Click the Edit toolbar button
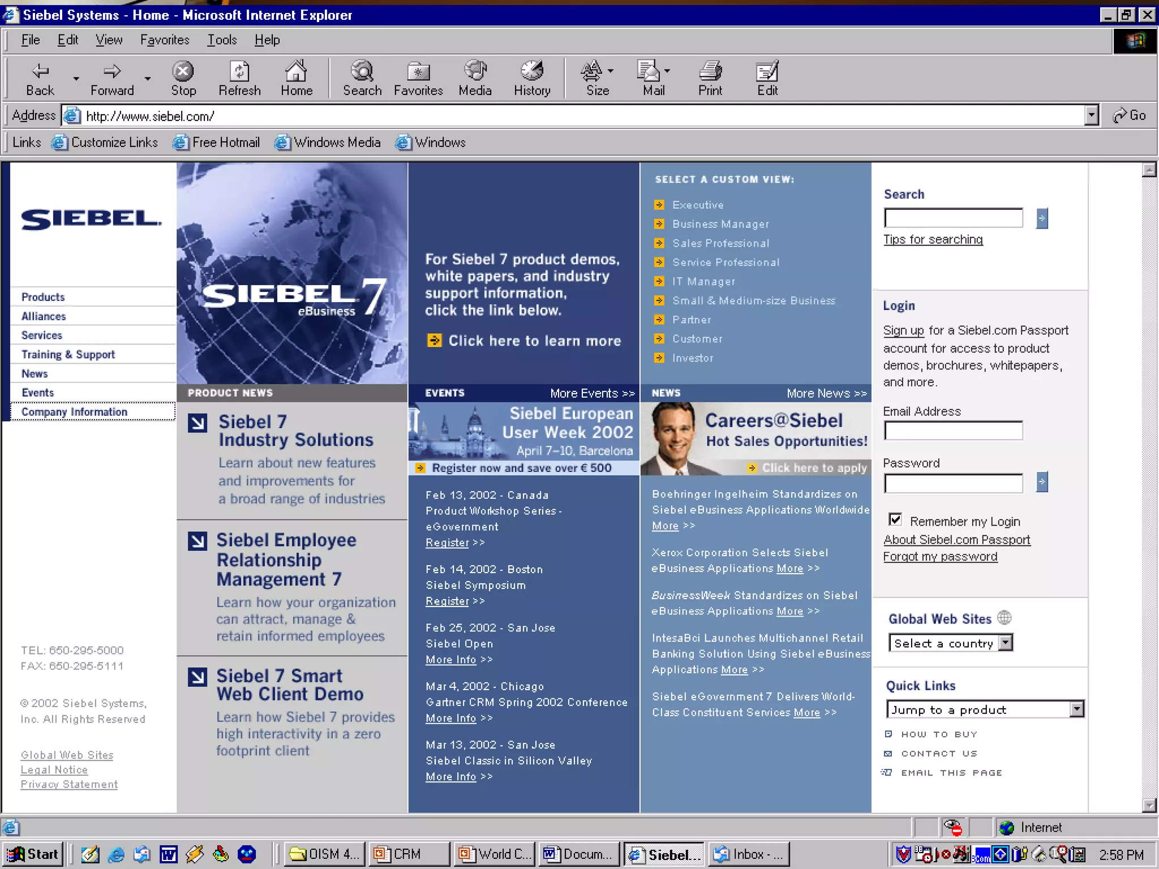The width and height of the screenshot is (1159, 869). tap(767, 79)
